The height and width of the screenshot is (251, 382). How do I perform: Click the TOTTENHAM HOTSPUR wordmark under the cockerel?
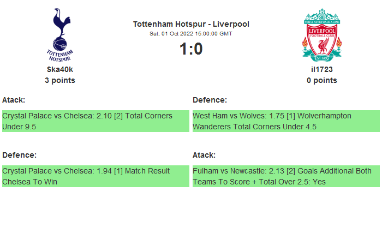coord(60,55)
